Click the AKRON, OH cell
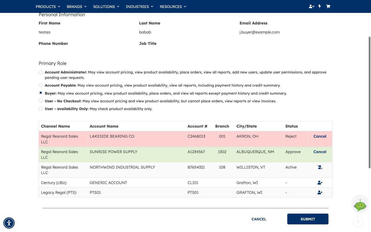The image size is (371, 232). tap(247, 136)
